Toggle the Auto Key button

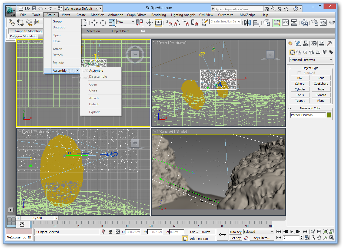[x=235, y=232]
